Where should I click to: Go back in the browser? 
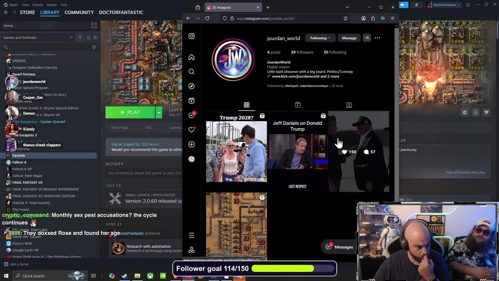(x=188, y=18)
